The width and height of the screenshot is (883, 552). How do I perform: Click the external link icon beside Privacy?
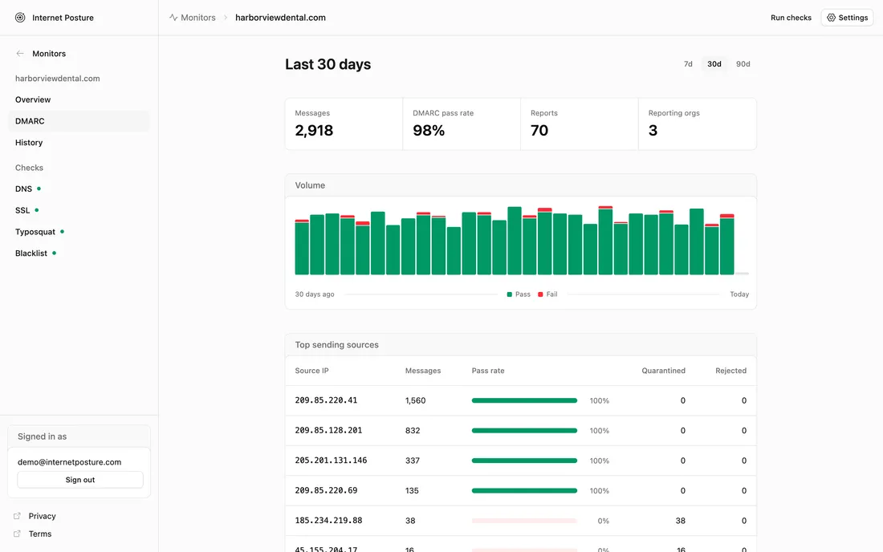[18, 516]
